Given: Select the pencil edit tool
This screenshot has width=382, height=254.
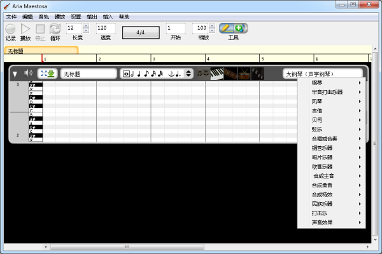Looking at the screenshot, I should click(x=225, y=28).
